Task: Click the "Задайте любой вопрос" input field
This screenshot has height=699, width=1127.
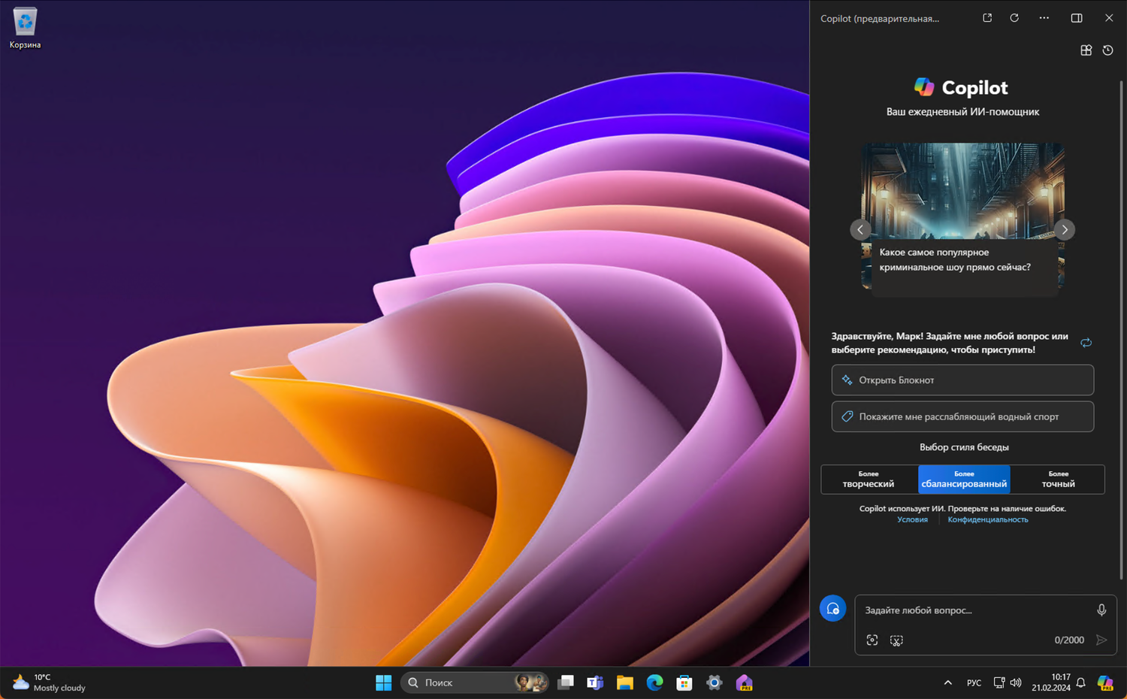Action: [973, 610]
